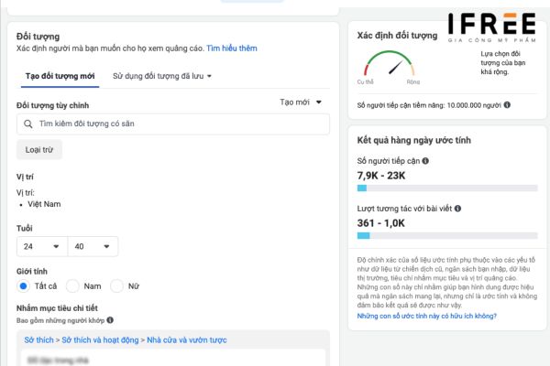Open Những con số ước tính này có hữu ích không link
This screenshot has height=366, width=550.
point(427,316)
